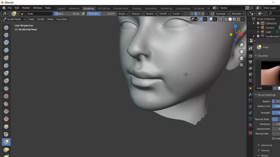Select the Scrape brush tool
Image resolution: width=280 pixels, height=157 pixels.
(x=6, y=119)
